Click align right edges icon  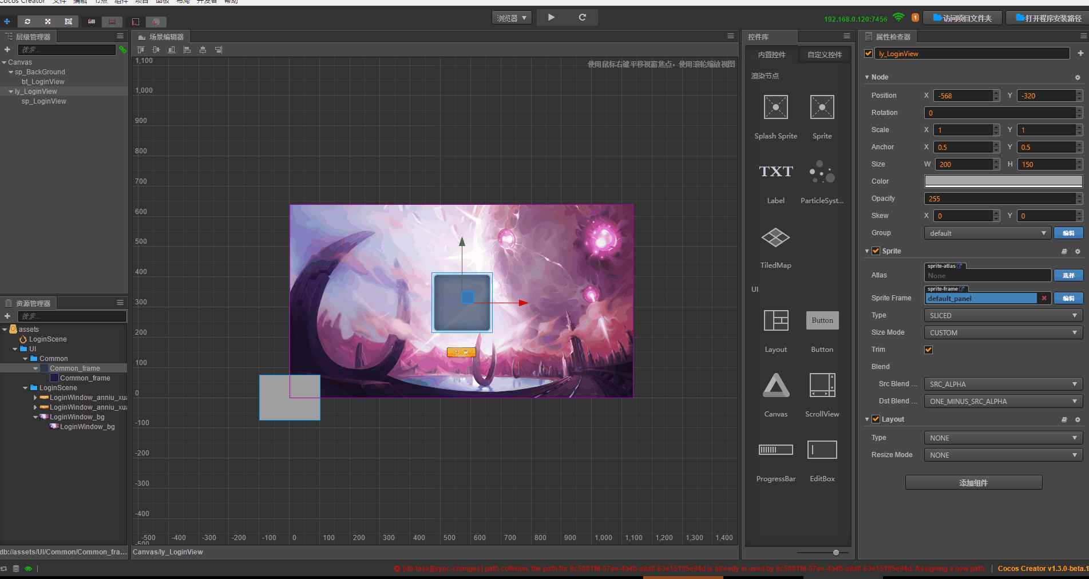pos(219,50)
